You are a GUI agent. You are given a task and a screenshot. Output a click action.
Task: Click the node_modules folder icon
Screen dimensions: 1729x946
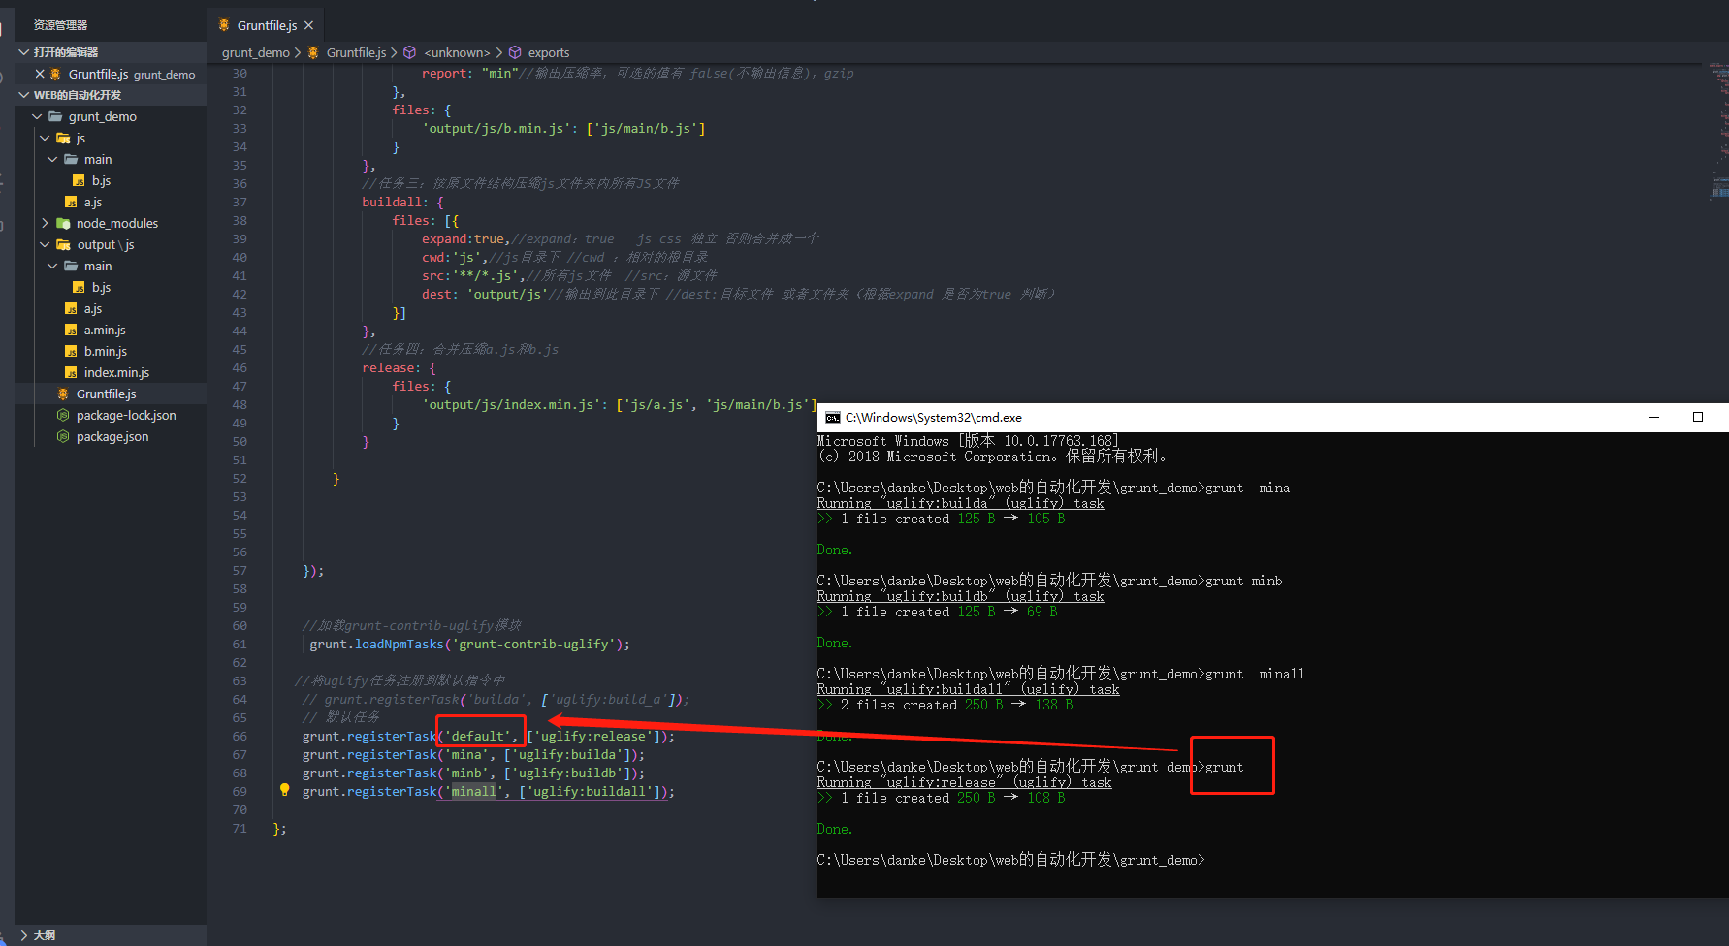63,223
